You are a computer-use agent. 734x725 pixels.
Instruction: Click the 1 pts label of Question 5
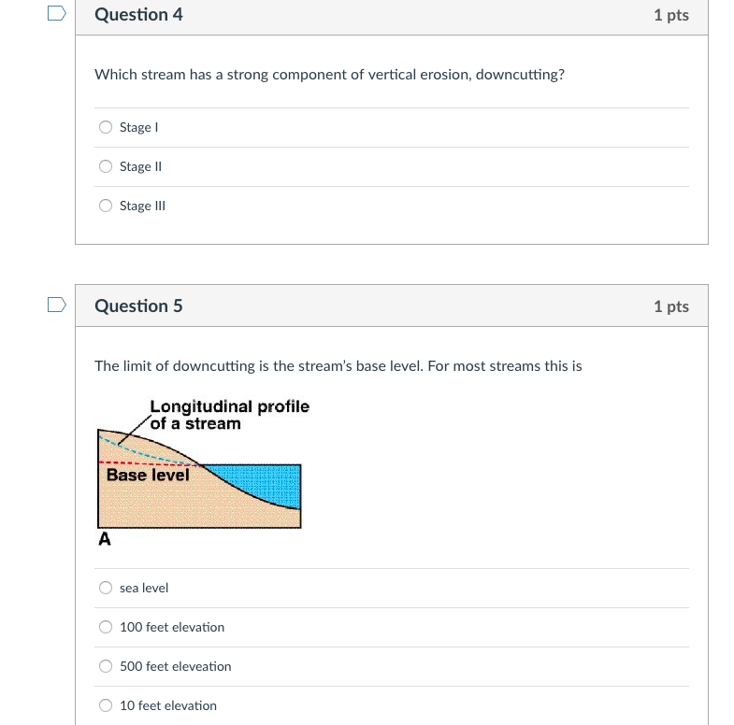[x=670, y=306]
